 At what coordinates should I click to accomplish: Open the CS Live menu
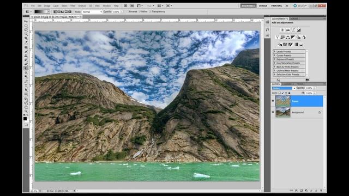coord(300,6)
